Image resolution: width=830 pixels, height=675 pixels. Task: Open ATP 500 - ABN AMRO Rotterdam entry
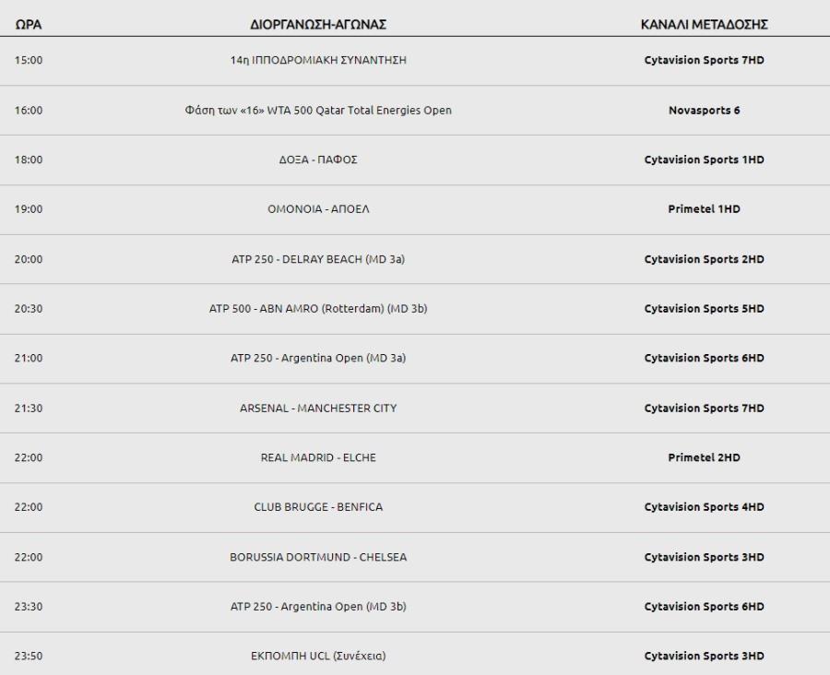coord(318,309)
